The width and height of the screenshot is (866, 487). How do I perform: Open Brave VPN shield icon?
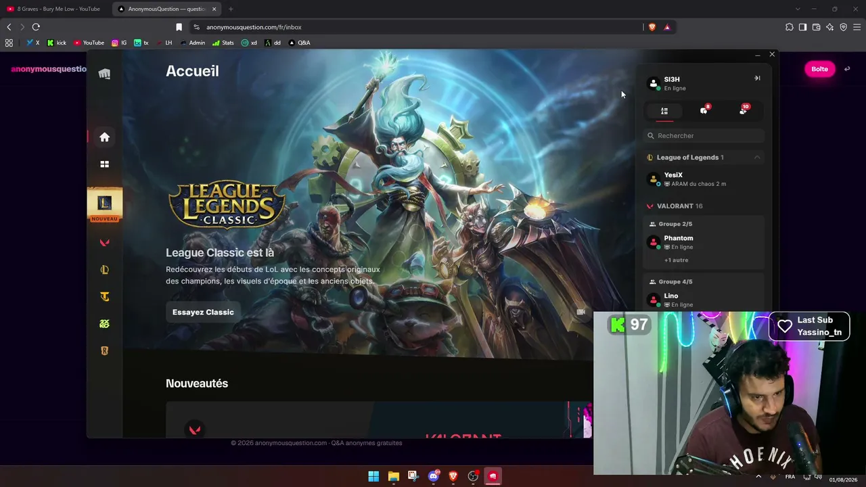pos(843,27)
